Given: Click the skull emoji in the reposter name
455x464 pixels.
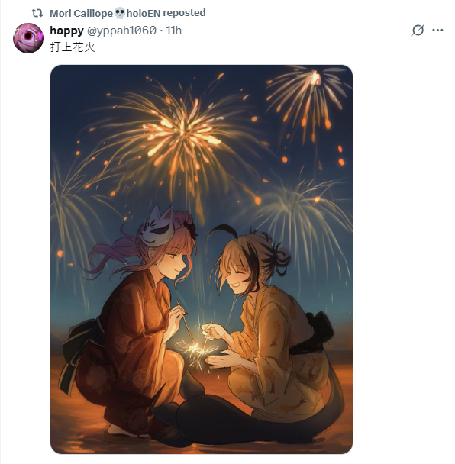Looking at the screenshot, I should (120, 13).
